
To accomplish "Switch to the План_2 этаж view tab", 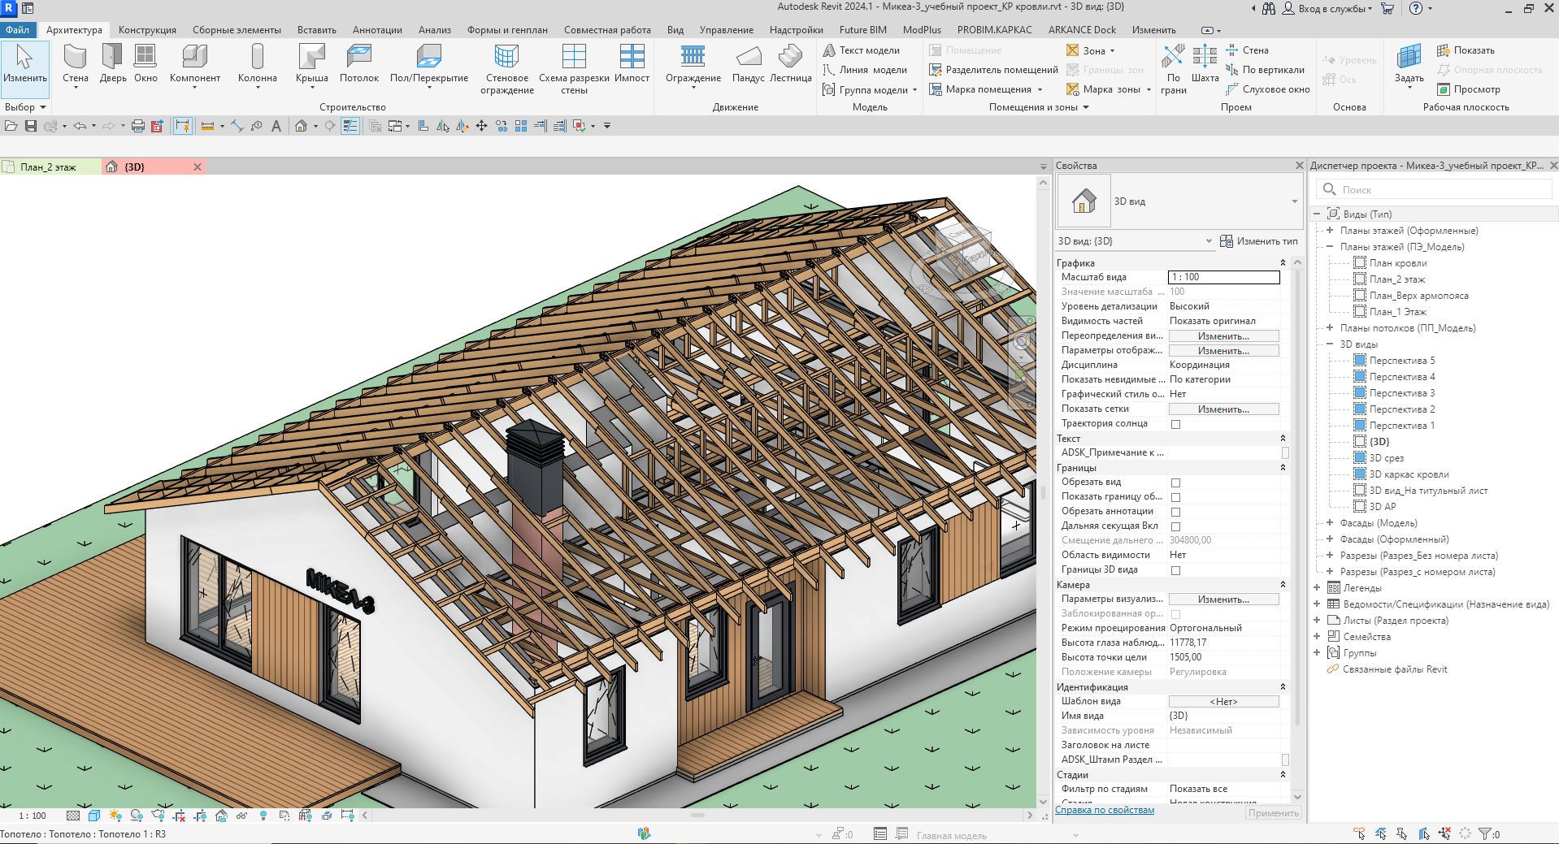I will [49, 167].
